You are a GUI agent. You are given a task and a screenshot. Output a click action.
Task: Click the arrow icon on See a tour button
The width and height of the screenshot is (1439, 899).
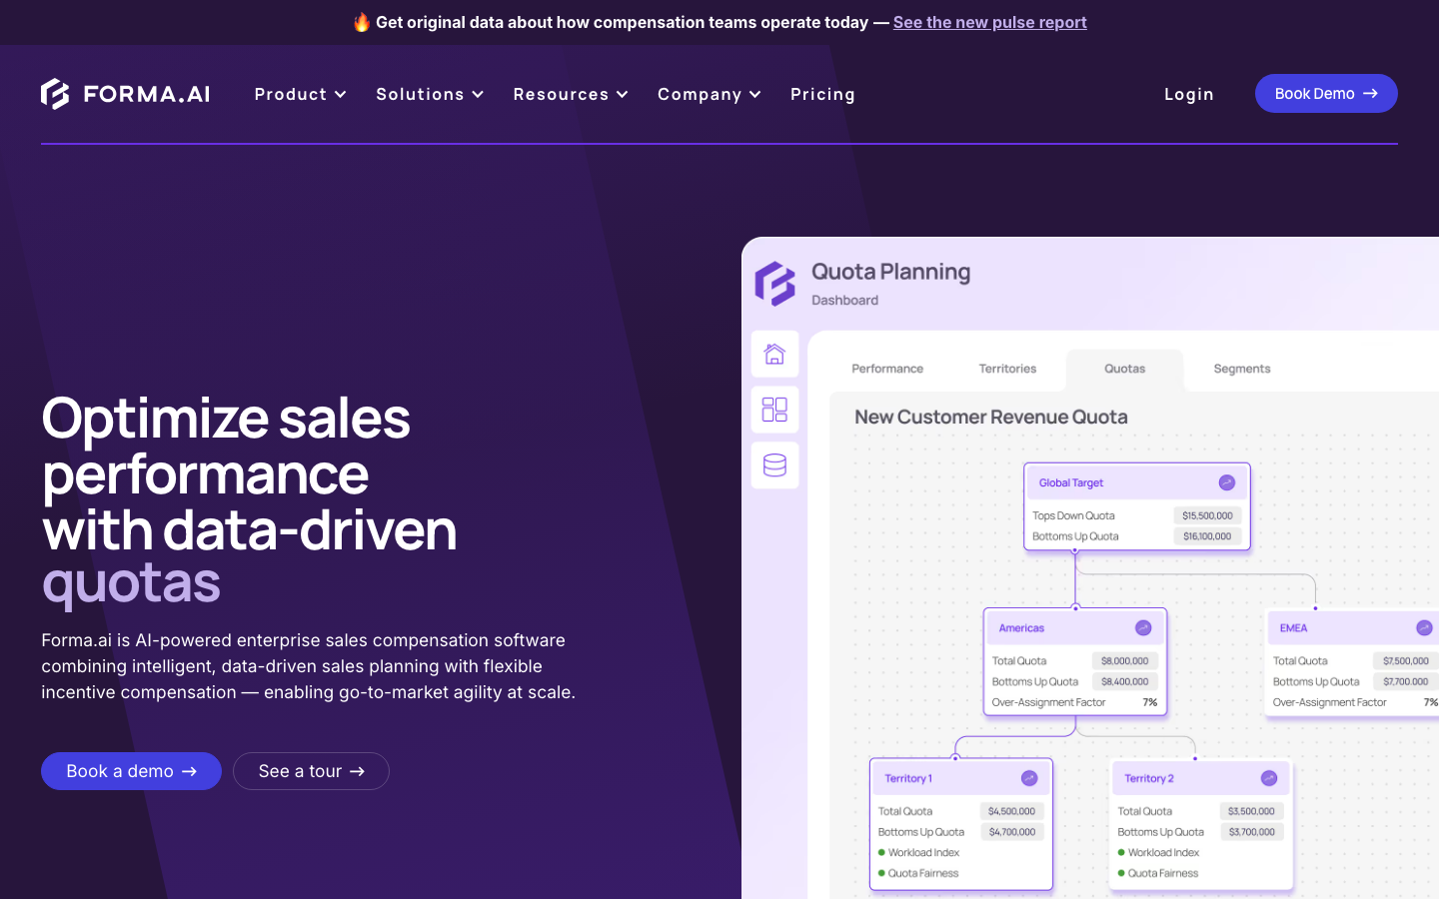pos(357,771)
